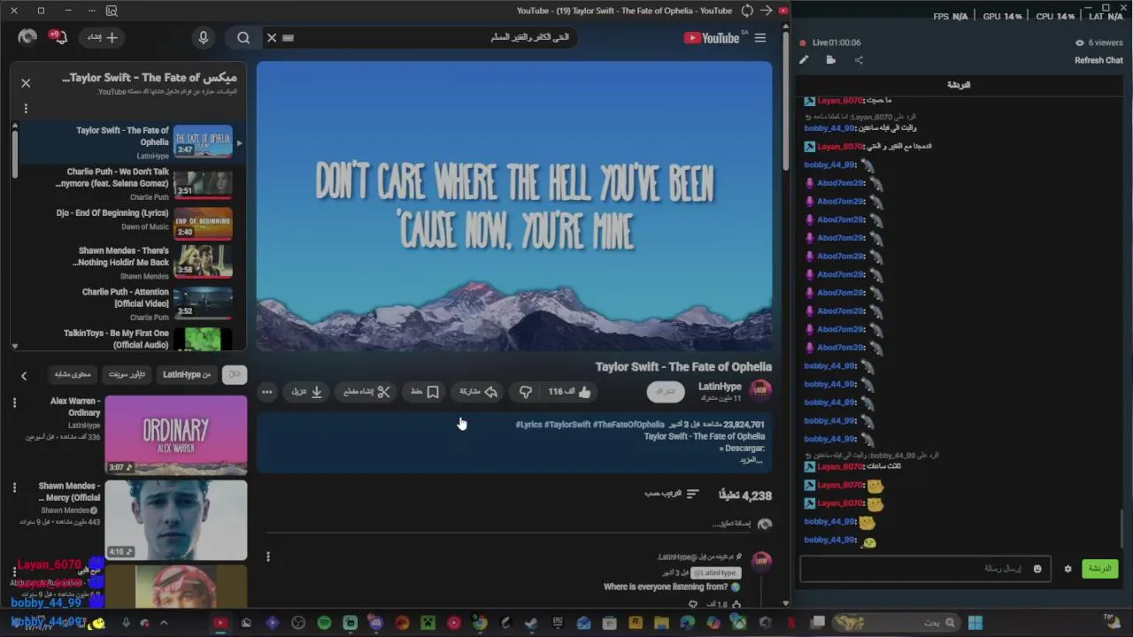1133x637 pixels.
Task: Open more actions three-dots under video
Action: pyautogui.click(x=267, y=392)
